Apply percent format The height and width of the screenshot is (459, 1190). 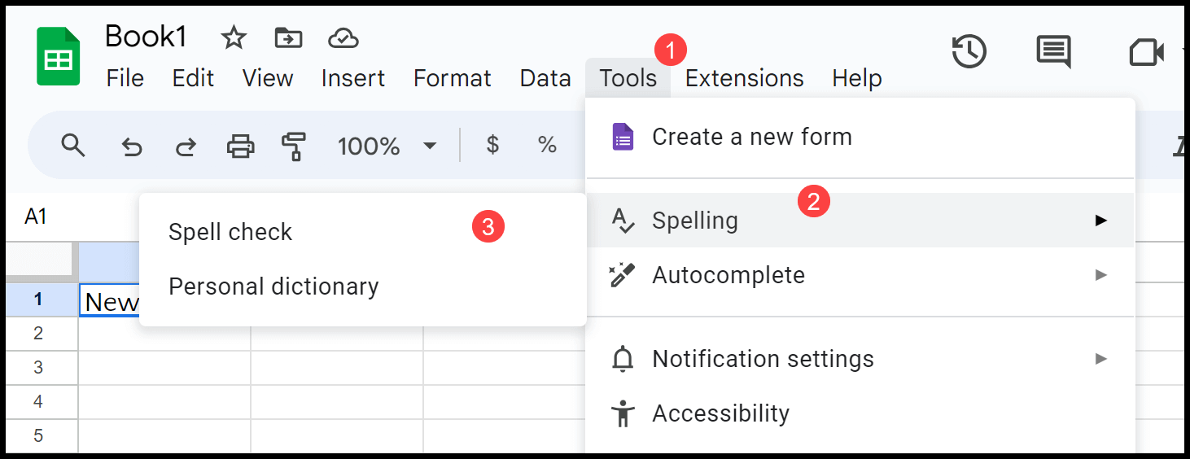547,146
